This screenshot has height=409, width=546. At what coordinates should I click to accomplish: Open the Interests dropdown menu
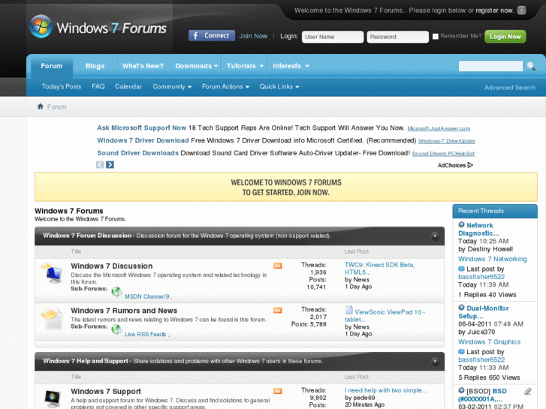point(291,66)
